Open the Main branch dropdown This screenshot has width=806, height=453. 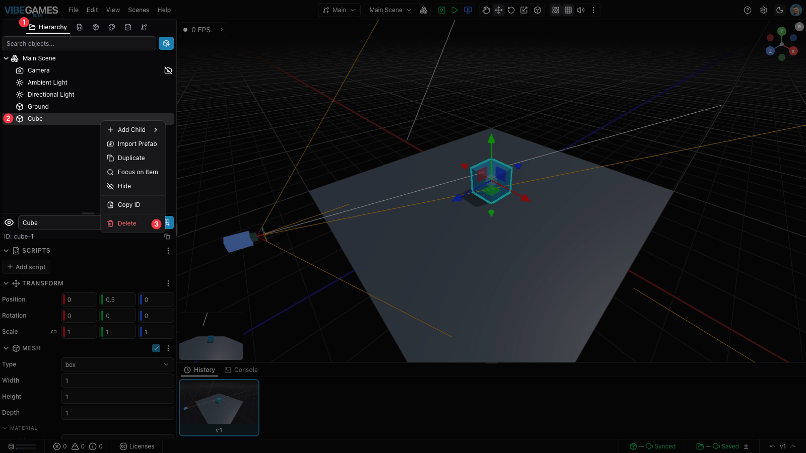(339, 10)
